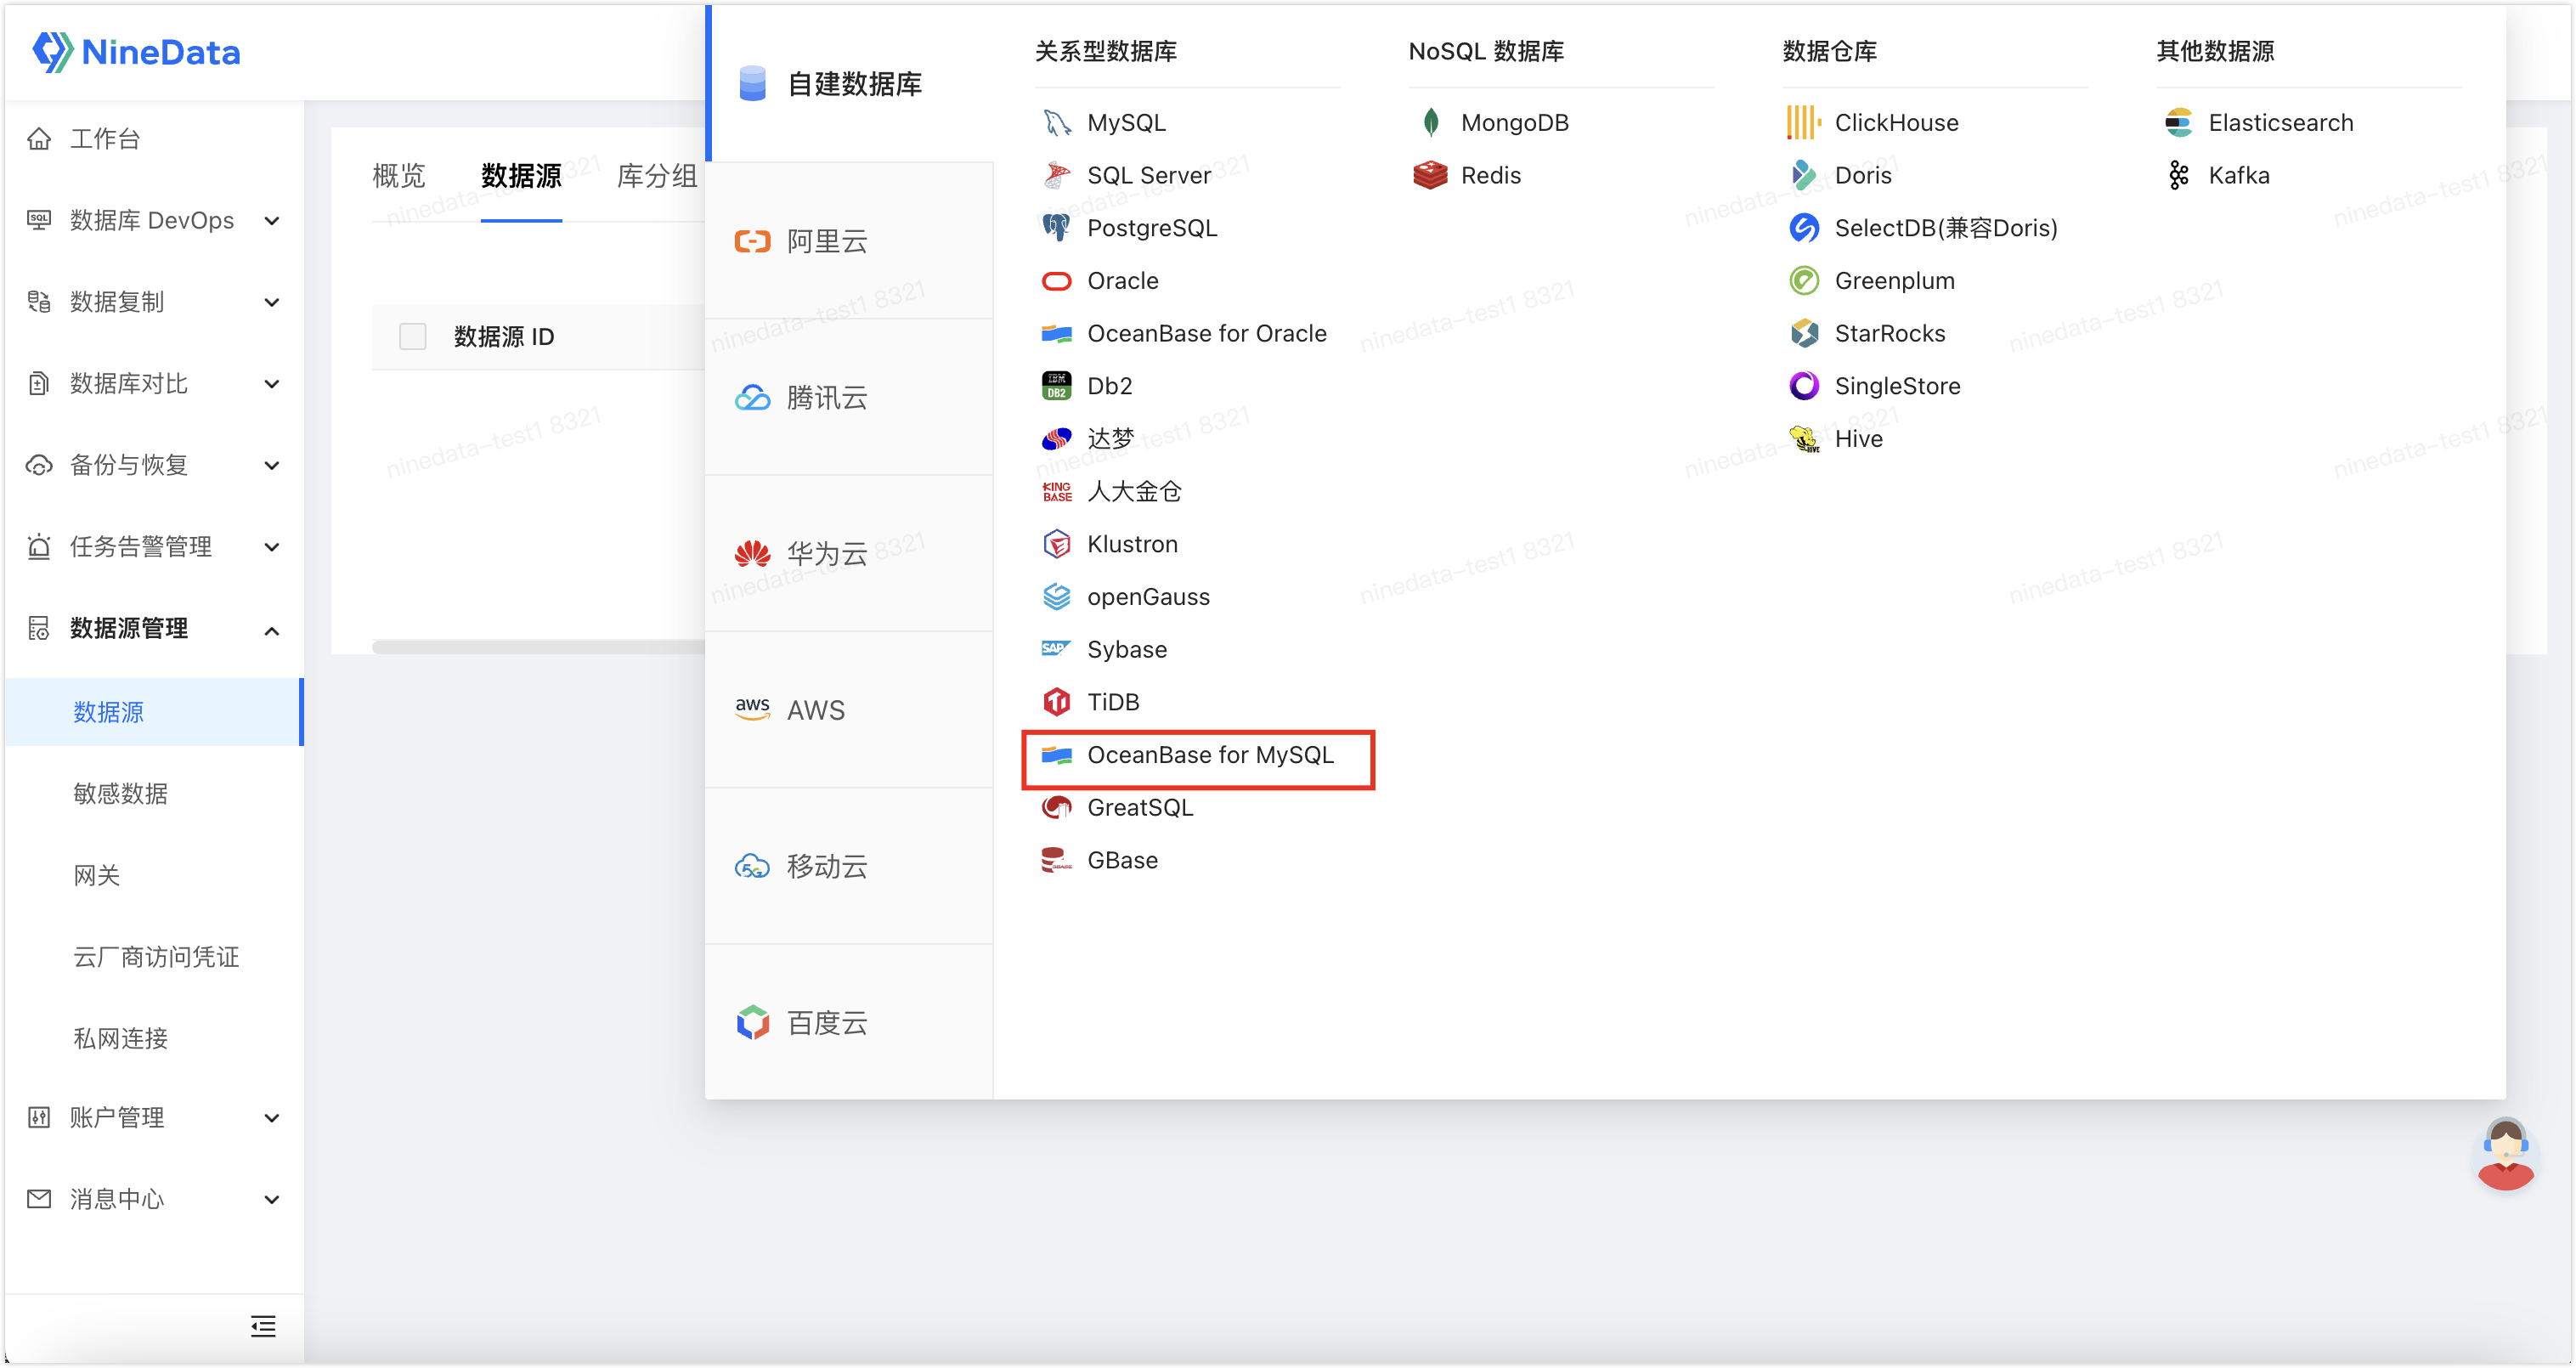Click the Klustron icon
Image resolution: width=2576 pixels, height=1368 pixels.
[x=1056, y=544]
